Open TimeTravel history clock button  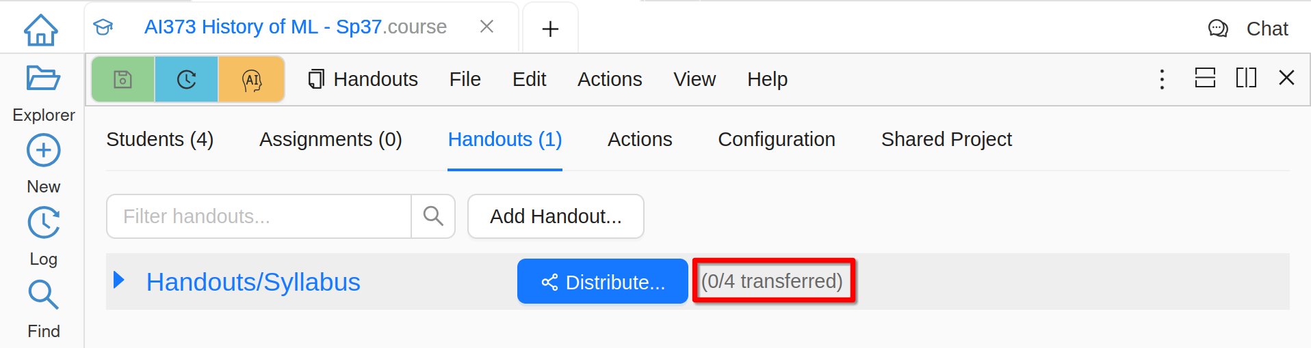point(186,80)
